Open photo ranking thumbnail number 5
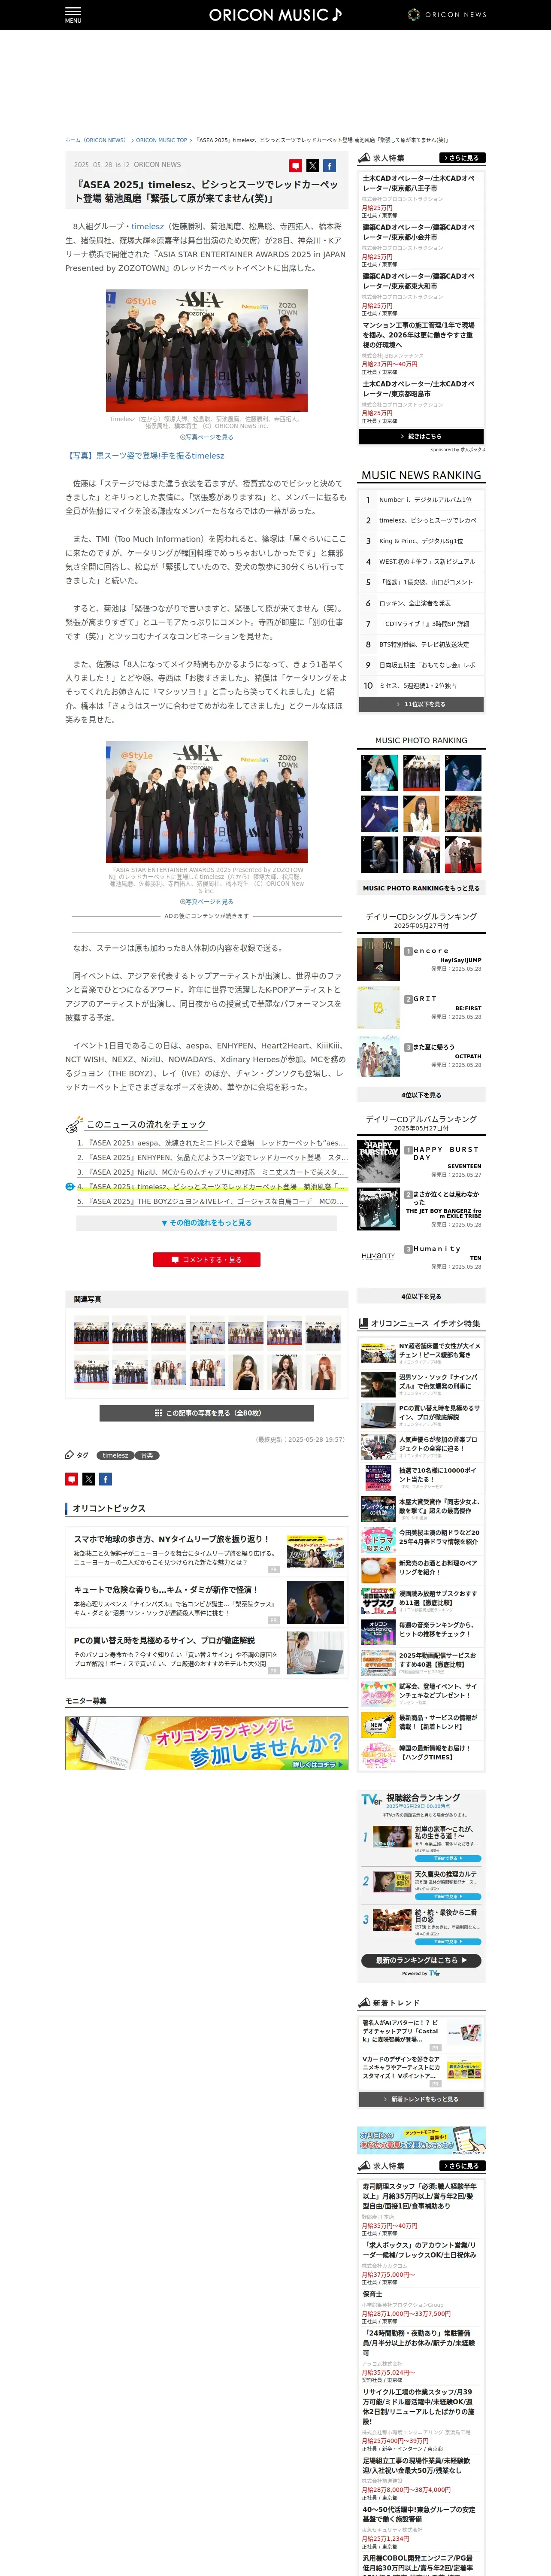Screen dimensions: 551x2576 coord(421,814)
